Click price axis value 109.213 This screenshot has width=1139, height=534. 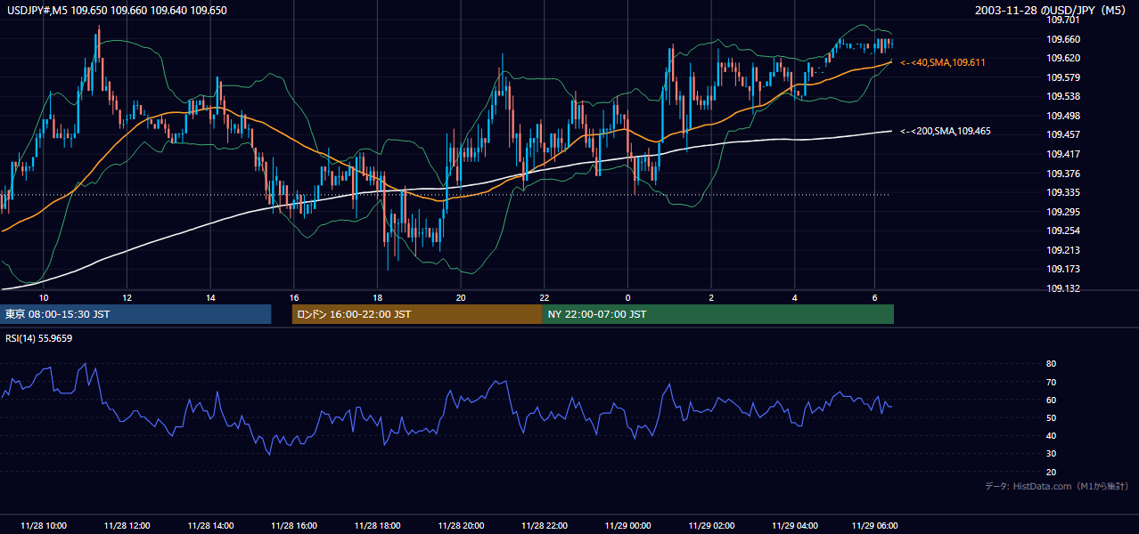(1064, 250)
